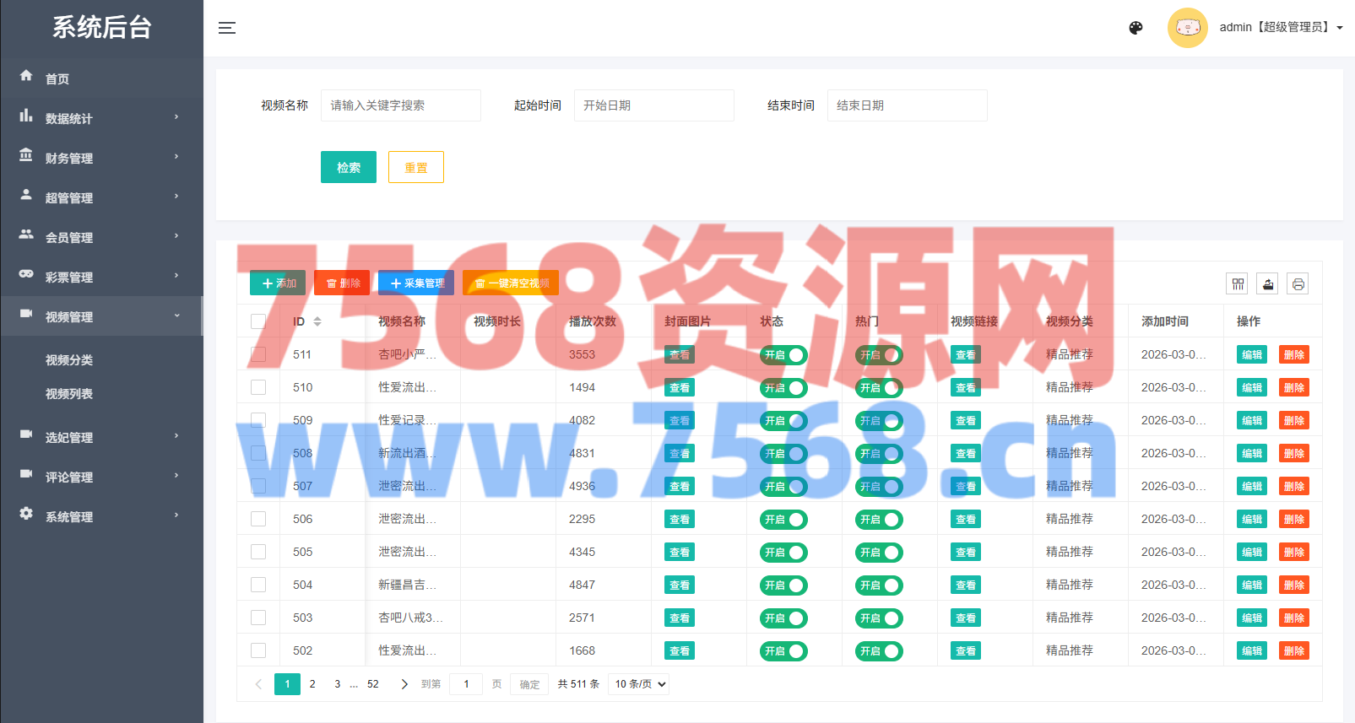Viewport: 1355px width, 723px height.
Task: Click the export table icon
Action: tap(1267, 284)
